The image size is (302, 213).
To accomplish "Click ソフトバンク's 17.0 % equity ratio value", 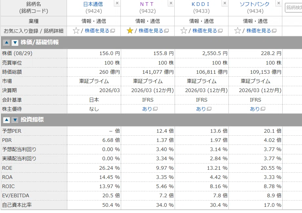I will [x=272, y=205].
